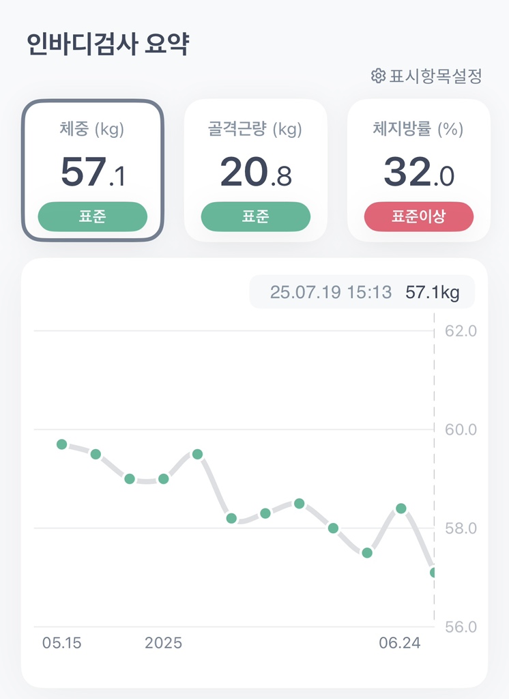
Task: Select the last data point on the dashed line
Action: [x=434, y=573]
